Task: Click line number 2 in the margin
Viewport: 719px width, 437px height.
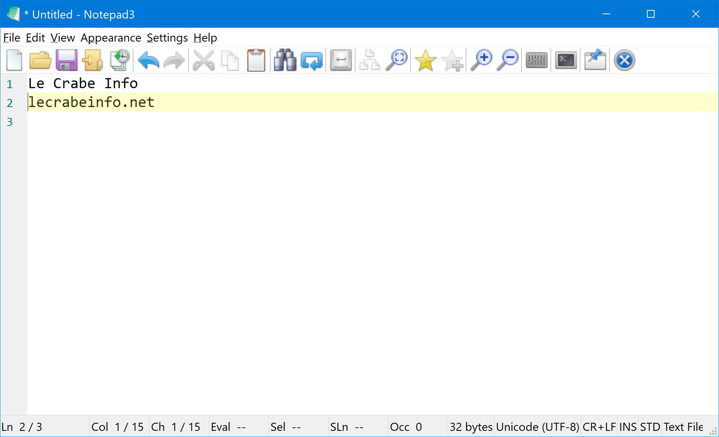Action: coord(10,103)
